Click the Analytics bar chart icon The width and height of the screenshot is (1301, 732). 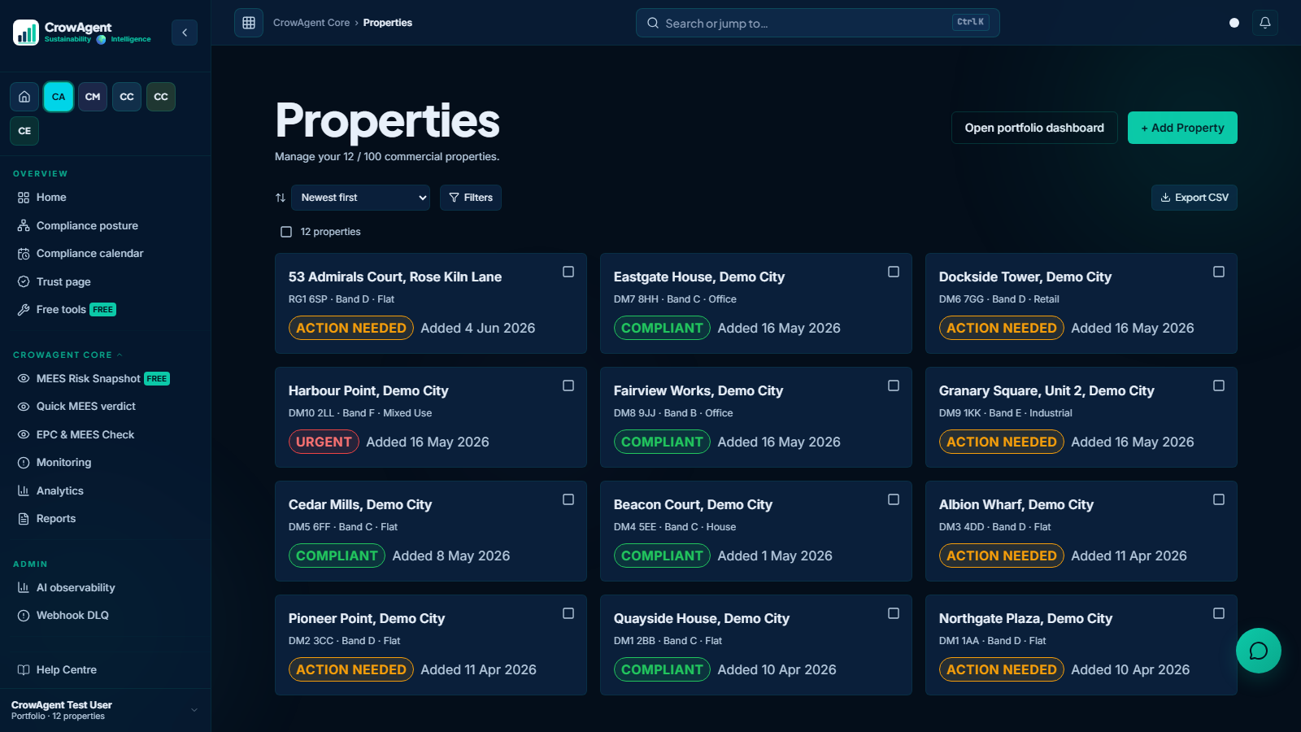click(x=24, y=490)
